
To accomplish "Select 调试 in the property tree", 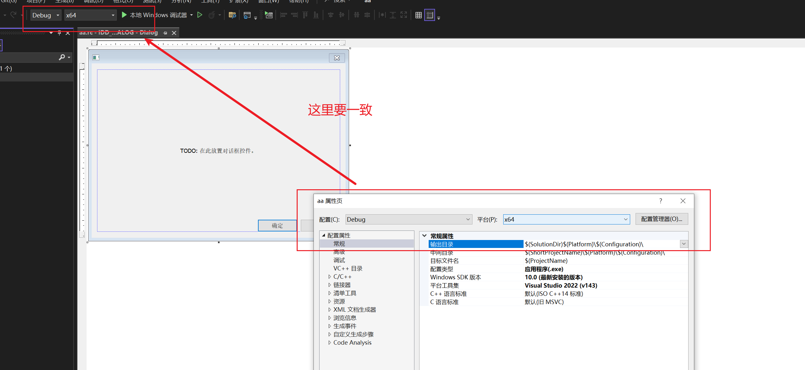I will (339, 260).
